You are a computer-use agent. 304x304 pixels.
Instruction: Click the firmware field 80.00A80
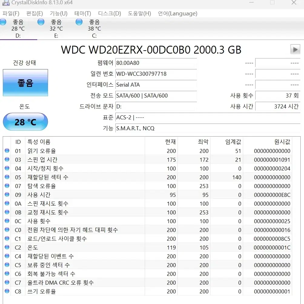click(x=156, y=63)
